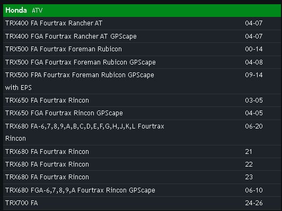The image size is (282, 211).
Task: Open TRX500 FA Fourtrax Foreman Rubicon entry
Action: [142, 49]
